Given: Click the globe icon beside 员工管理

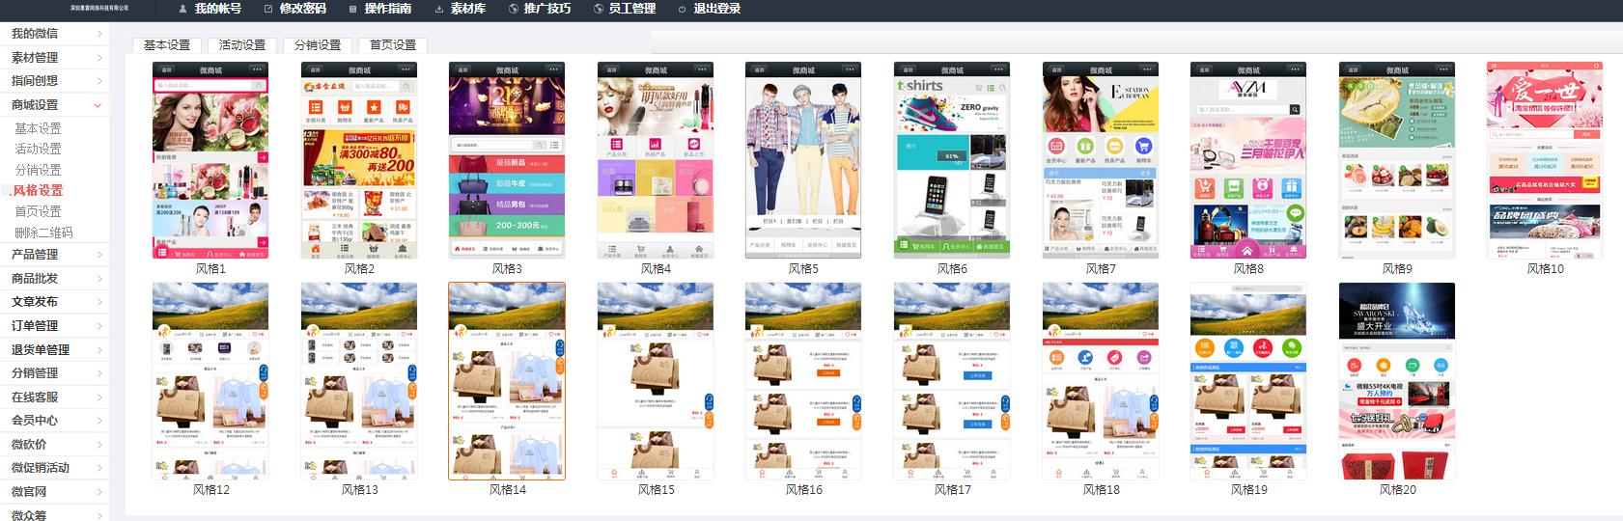Looking at the screenshot, I should [598, 9].
